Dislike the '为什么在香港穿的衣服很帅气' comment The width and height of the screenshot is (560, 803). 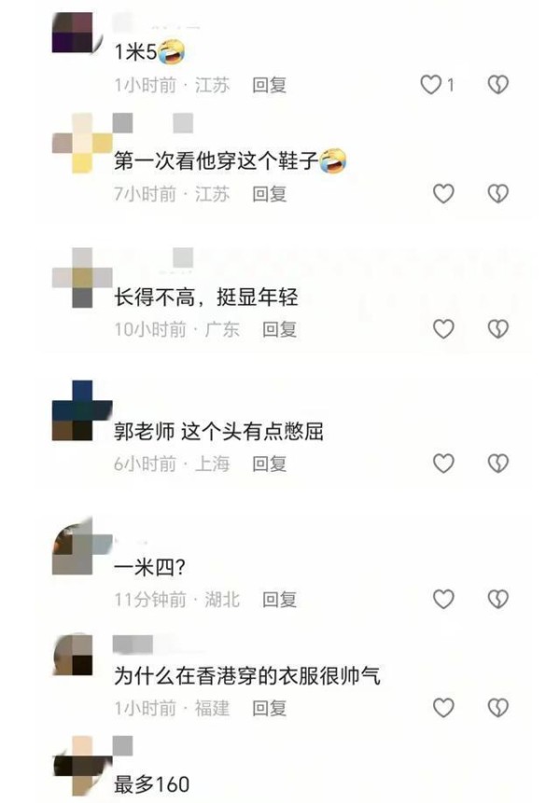pyautogui.click(x=498, y=708)
